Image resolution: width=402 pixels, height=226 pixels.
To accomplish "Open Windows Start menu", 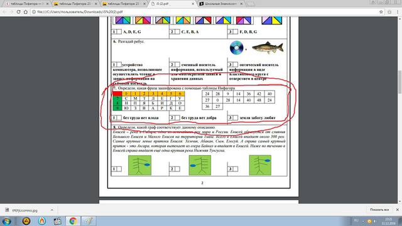I will click(7, 221).
